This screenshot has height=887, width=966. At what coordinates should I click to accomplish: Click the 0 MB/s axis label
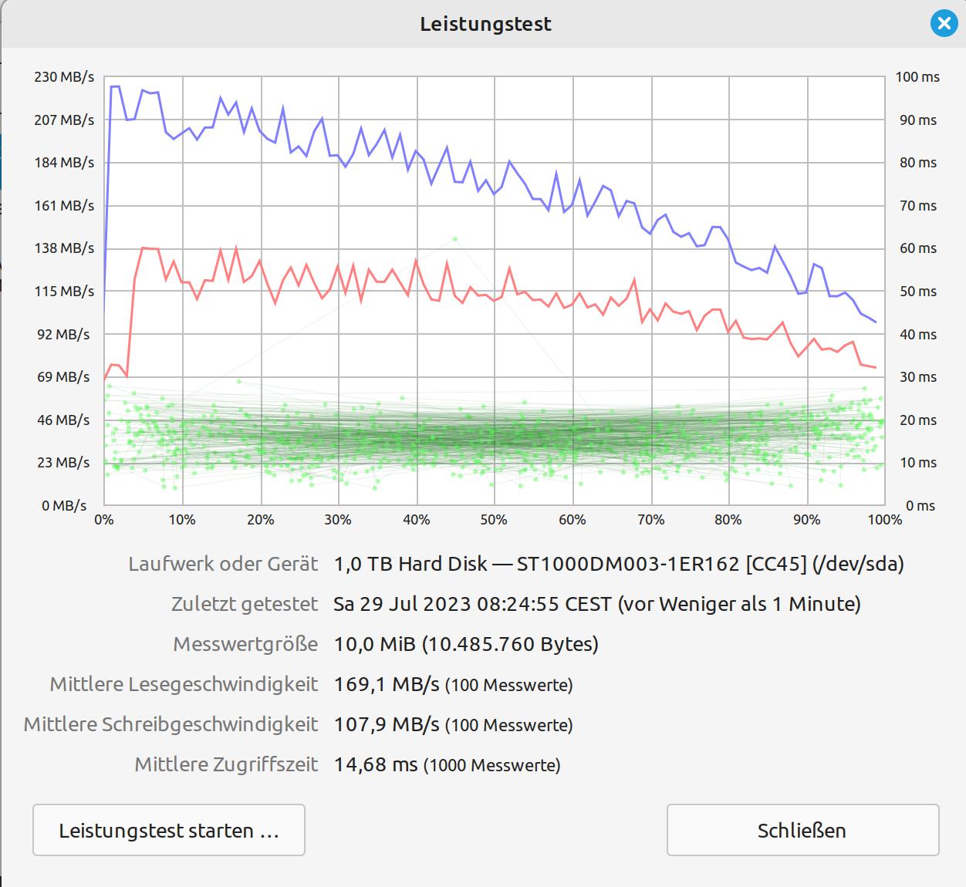click(64, 506)
